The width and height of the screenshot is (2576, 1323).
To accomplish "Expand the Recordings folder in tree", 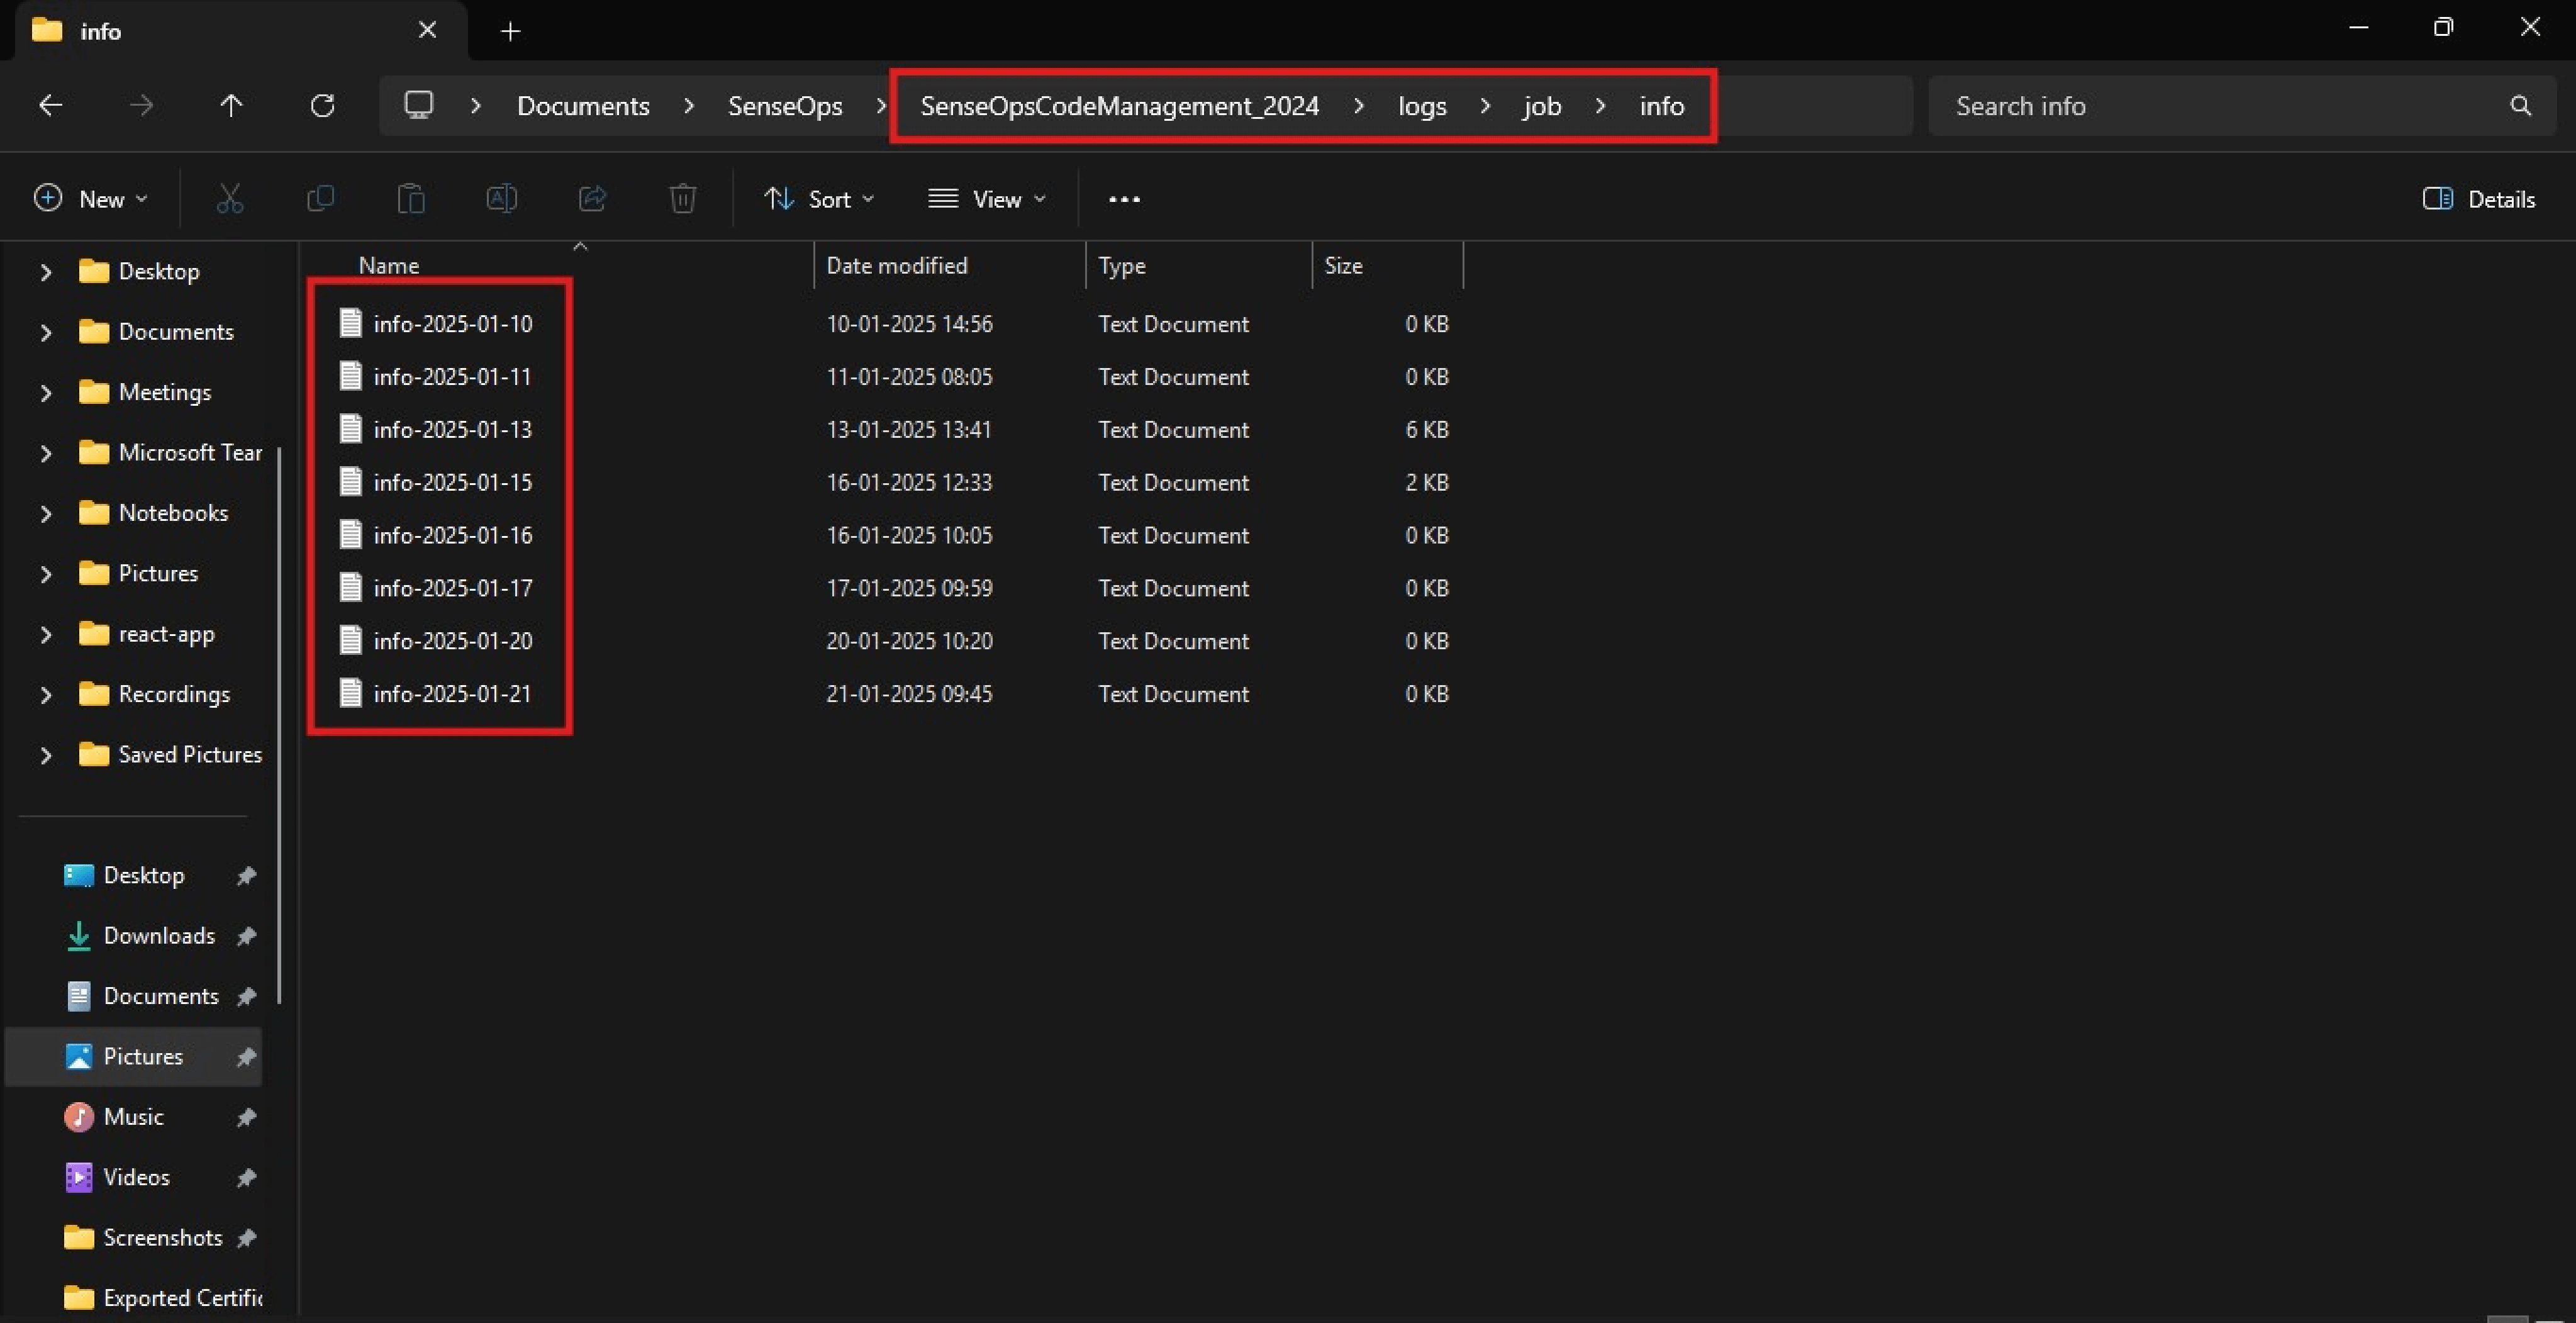I will (45, 694).
